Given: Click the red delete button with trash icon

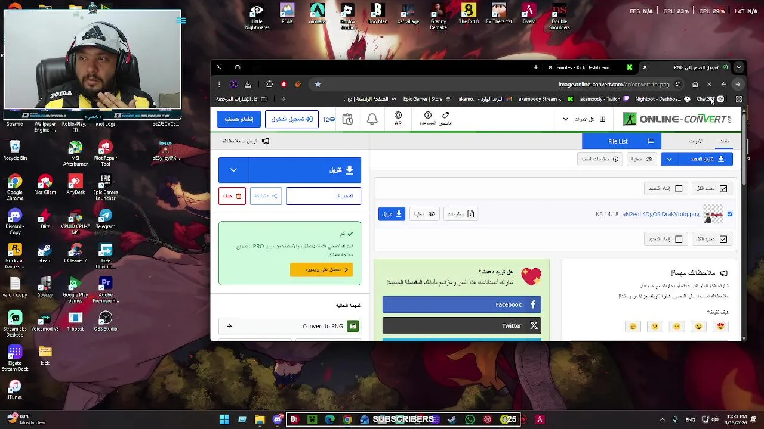Looking at the screenshot, I should [x=232, y=196].
